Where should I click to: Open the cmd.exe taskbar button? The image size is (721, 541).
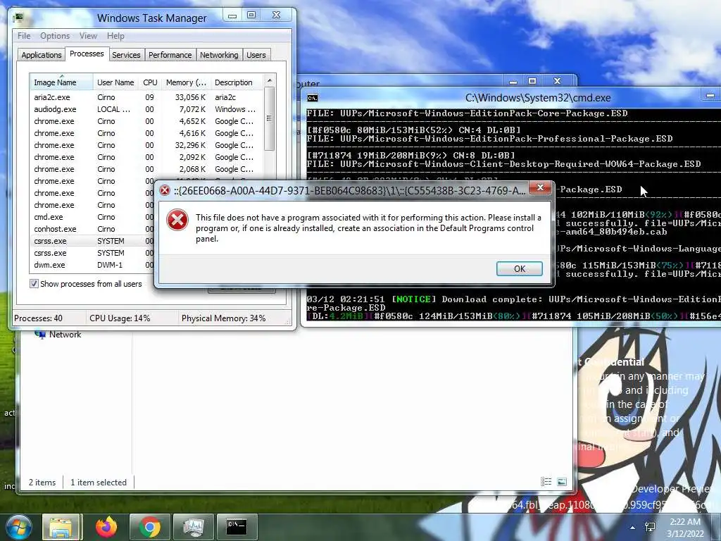coord(237,527)
